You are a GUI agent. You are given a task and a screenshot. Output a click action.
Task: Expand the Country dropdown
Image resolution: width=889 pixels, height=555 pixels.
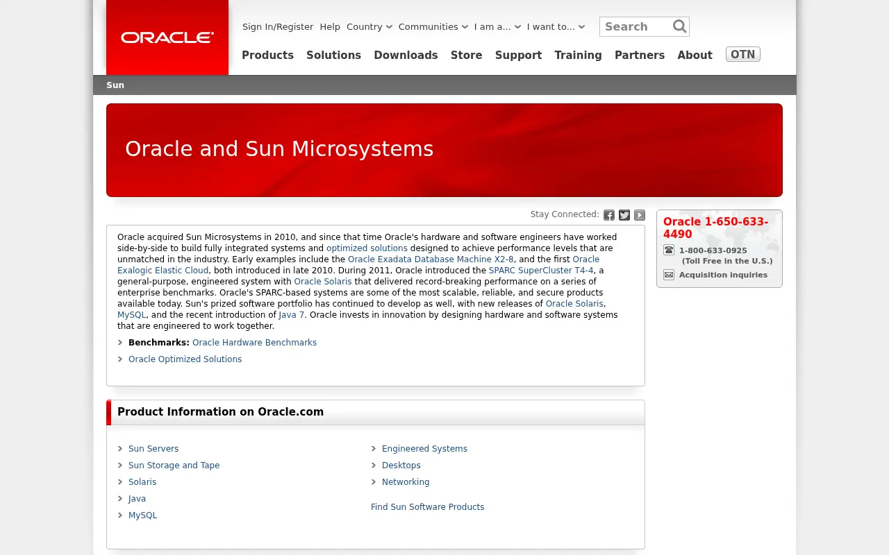369,26
